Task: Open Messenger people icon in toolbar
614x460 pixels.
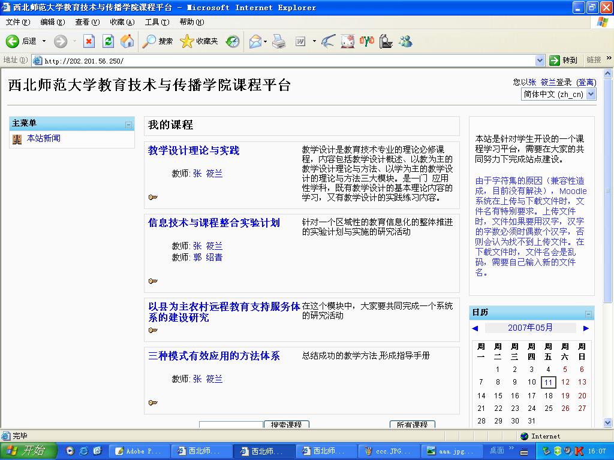Action: click(405, 41)
